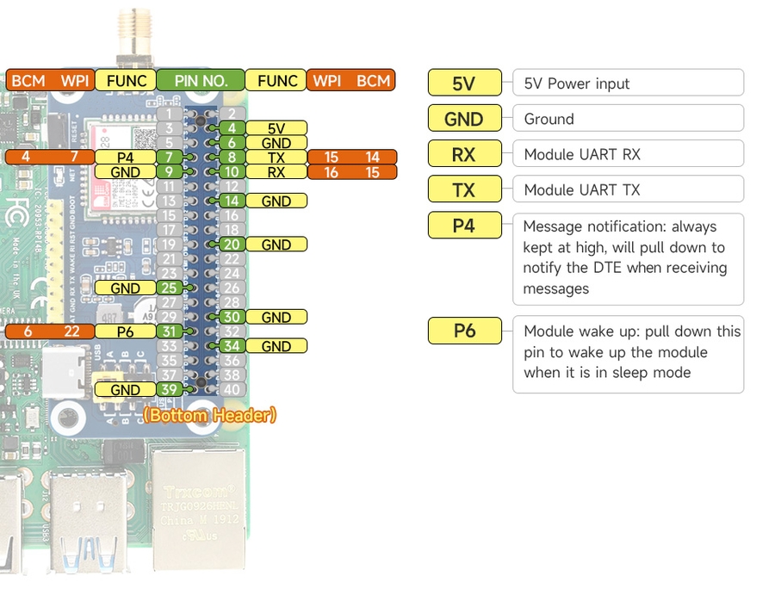This screenshot has height=613, width=775.
Task: Click the orange WPI 15 pin swatch
Action: pos(332,157)
